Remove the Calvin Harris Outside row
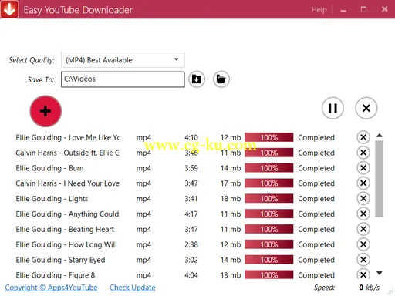This screenshot has width=395, height=296. [363, 153]
